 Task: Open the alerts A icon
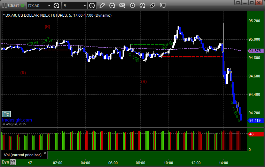(x=142, y=6)
